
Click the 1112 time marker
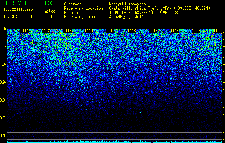click(x=46, y=31)
